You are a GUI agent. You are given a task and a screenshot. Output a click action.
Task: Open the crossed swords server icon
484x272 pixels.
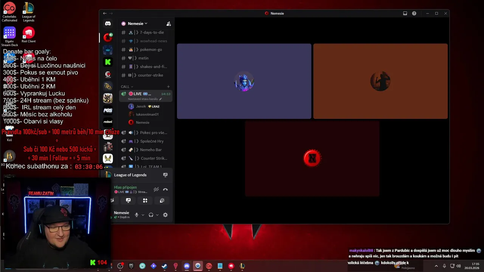[x=108, y=158]
